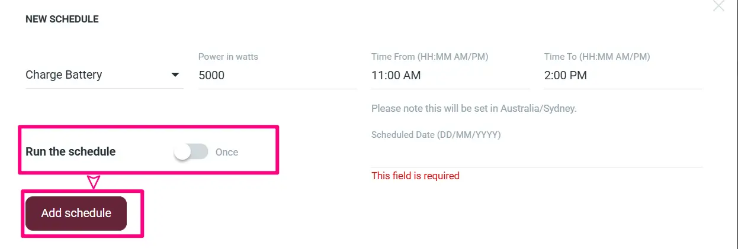
Task: Focus the empty Scheduled Date field
Action: 537,155
